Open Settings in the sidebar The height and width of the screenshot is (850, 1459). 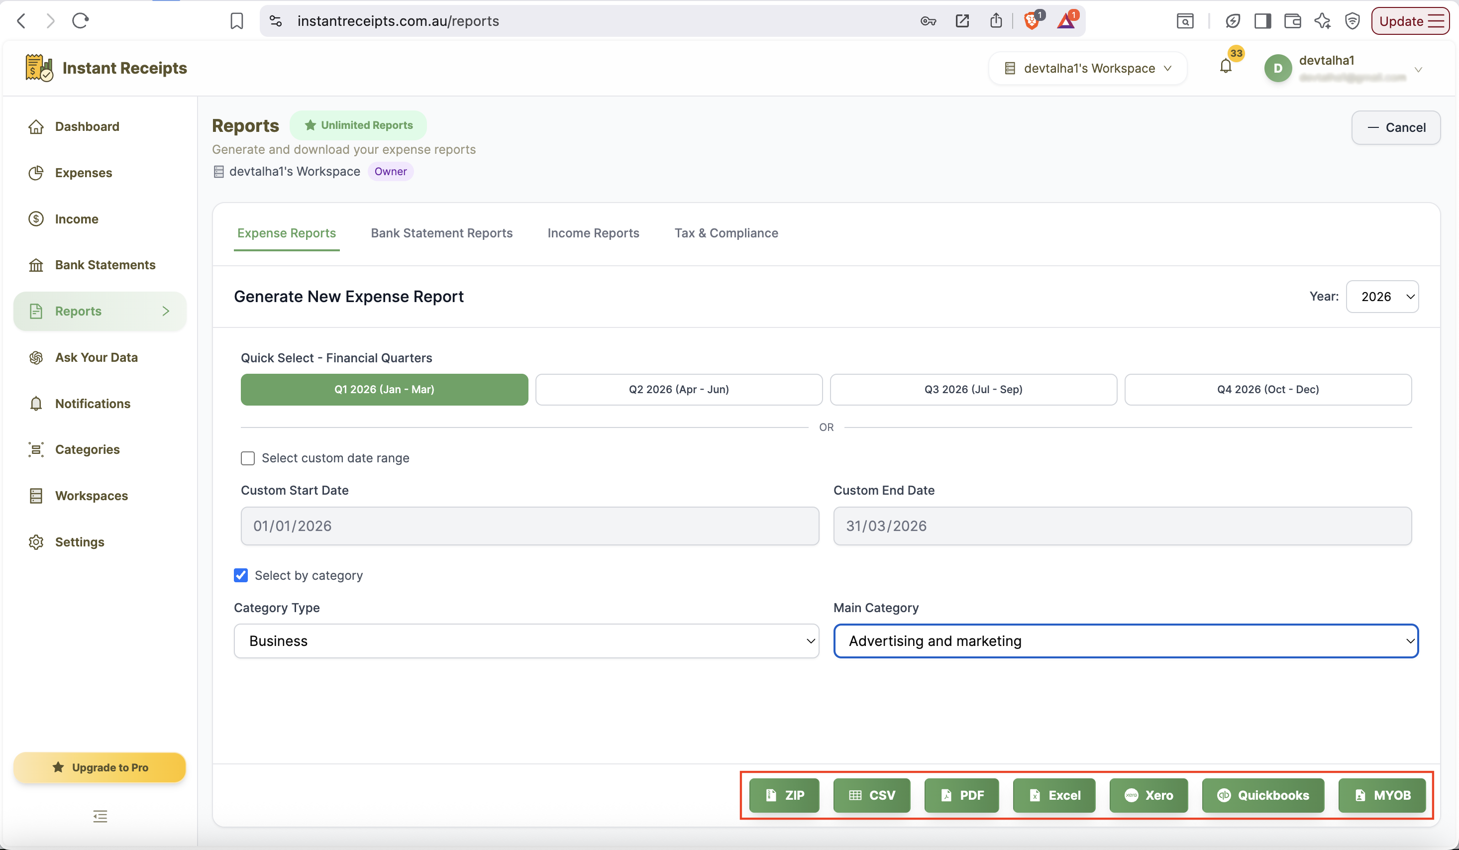tap(79, 542)
